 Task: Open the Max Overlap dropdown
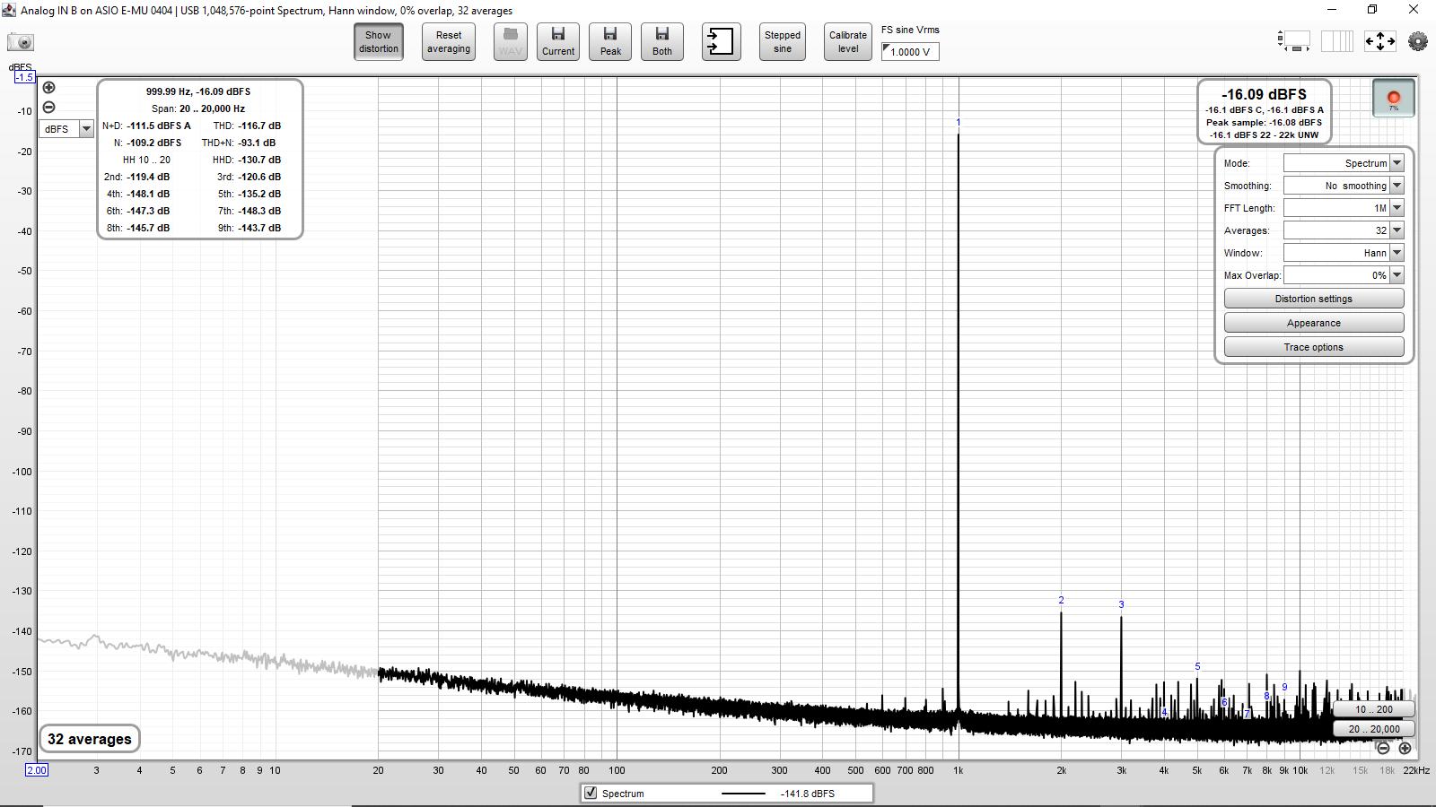pos(1344,275)
